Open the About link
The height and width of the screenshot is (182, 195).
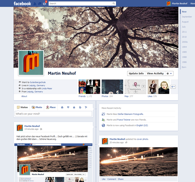pyautogui.click(x=24, y=96)
